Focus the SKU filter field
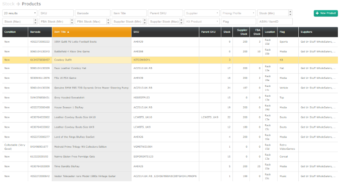This screenshot has height=183, width=340. point(57,13)
